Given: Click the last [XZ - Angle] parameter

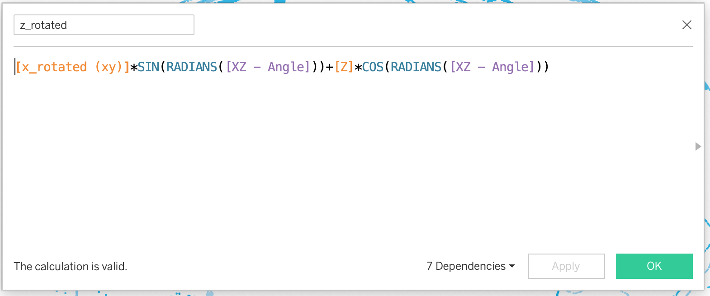Looking at the screenshot, I should [492, 67].
